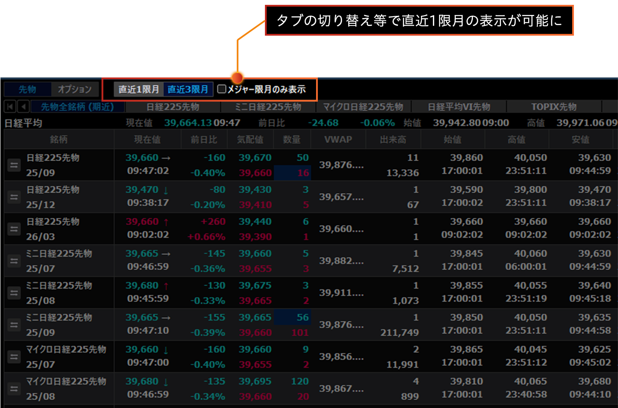The width and height of the screenshot is (618, 408).
Task: Open 先物全銘柄 (期近) tab
Action: point(78,107)
